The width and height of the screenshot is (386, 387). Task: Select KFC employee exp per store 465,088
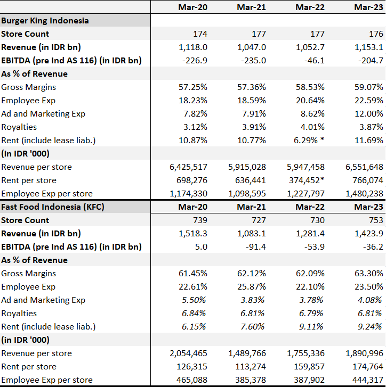192,380
